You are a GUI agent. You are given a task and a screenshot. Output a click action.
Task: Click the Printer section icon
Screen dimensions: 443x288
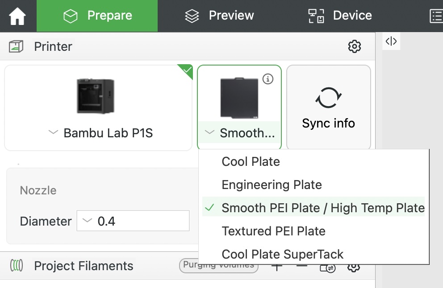tap(16, 46)
